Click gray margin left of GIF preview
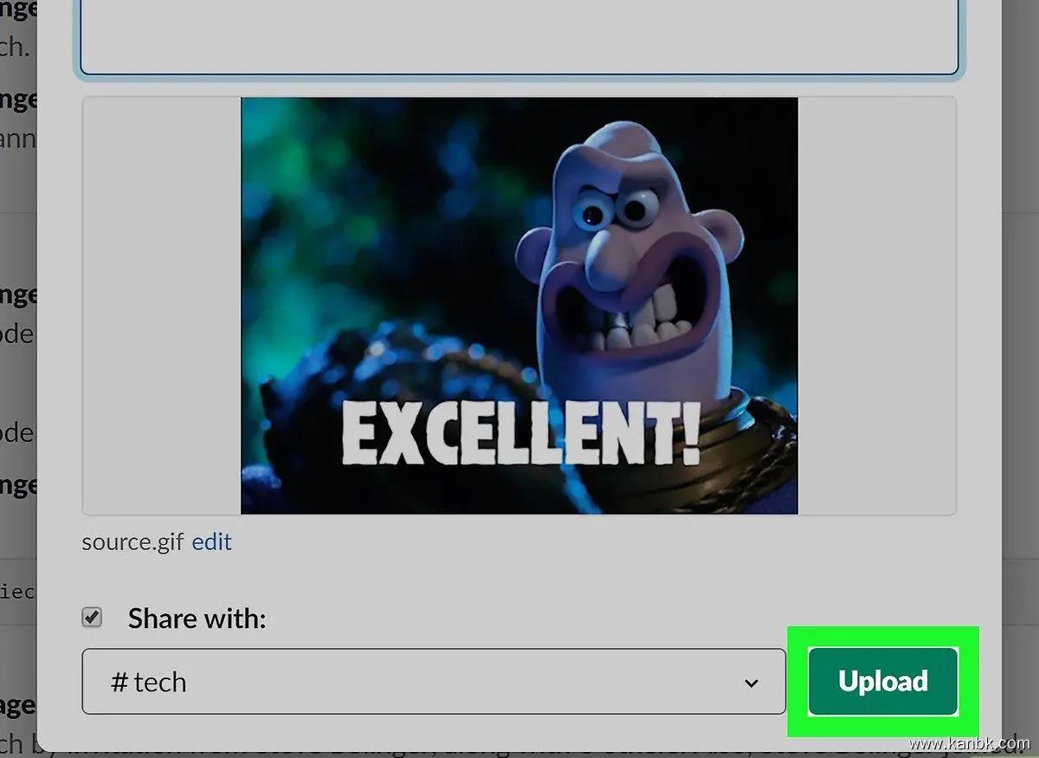Screen dimensions: 1039x758 coord(161,305)
